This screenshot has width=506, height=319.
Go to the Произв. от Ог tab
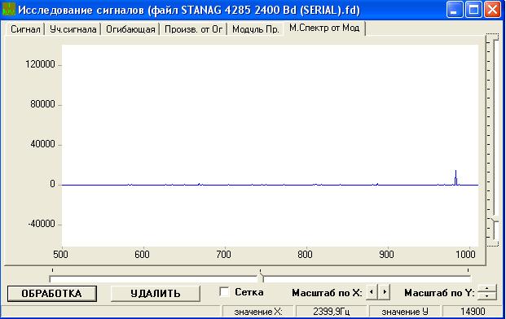coord(193,29)
